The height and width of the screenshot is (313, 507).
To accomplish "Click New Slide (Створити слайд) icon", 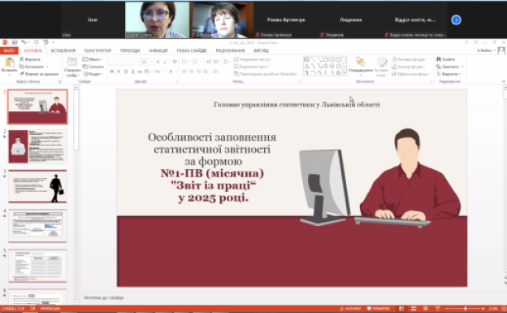I will click(x=72, y=62).
